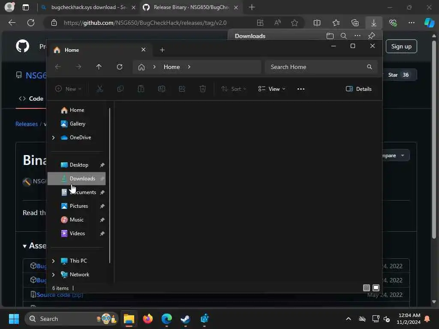Unpin Music using its pin icon

point(102,220)
